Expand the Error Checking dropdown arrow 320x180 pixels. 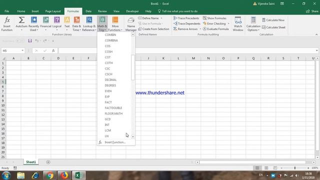(228, 23)
